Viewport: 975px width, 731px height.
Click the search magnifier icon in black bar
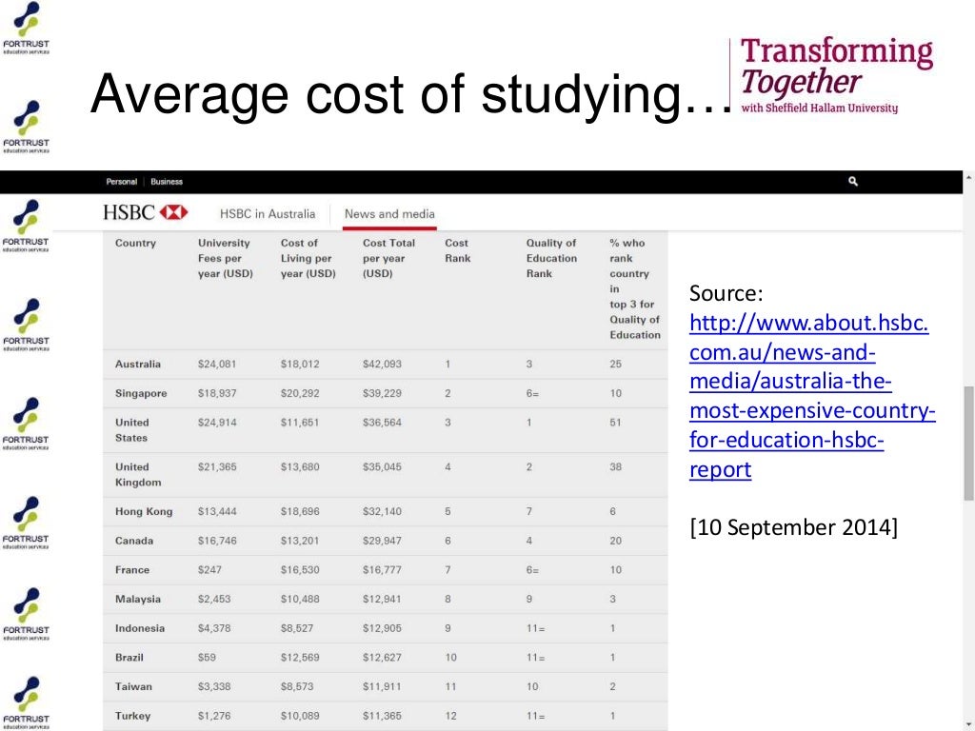853,182
